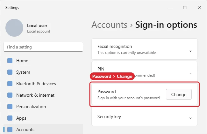The image size is (207, 134).
Task: Click the Change password button
Action: [x=179, y=94]
